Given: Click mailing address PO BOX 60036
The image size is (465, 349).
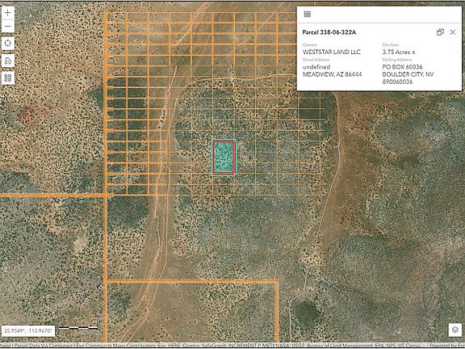Looking at the screenshot, I should pos(402,67).
